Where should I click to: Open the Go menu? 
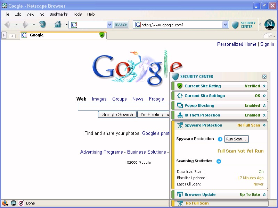[x=42, y=14]
